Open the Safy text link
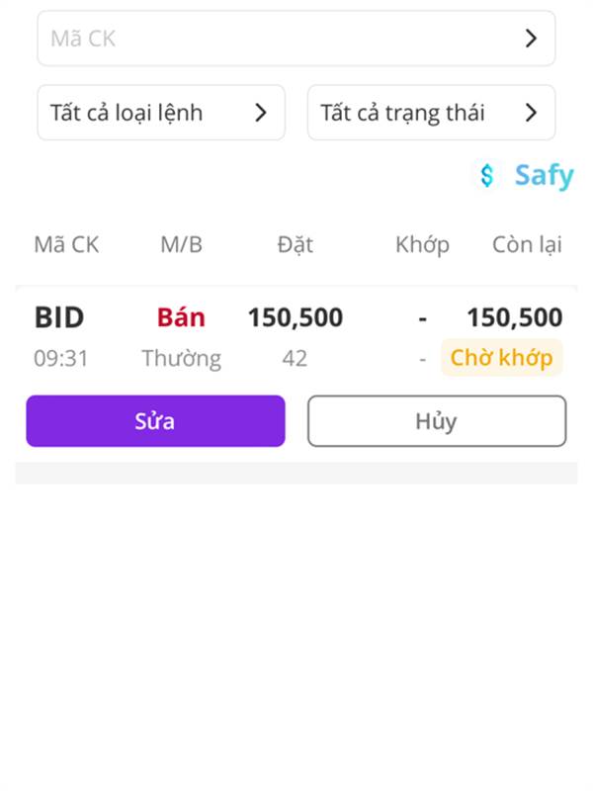Viewport: 593px width, 791px height. (544, 176)
